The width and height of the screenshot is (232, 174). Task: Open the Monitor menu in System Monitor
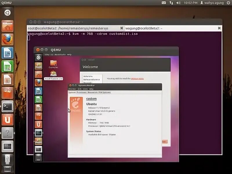pyautogui.click(x=72, y=89)
